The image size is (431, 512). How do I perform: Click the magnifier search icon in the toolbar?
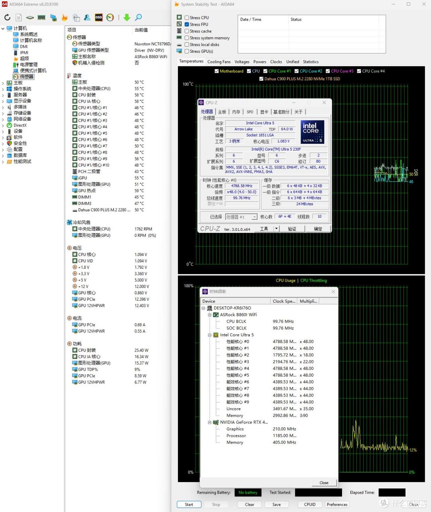(x=138, y=18)
